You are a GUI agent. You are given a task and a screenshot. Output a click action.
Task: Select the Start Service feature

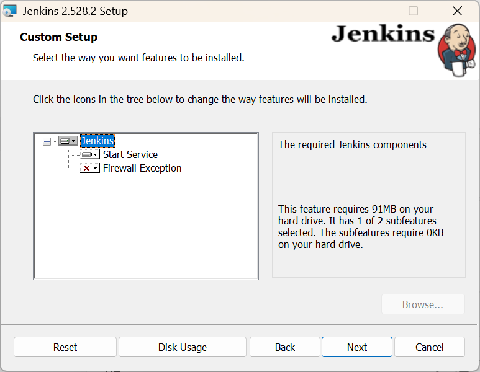(130, 154)
